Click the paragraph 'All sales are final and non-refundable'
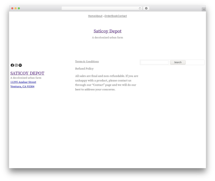215x181 pixels. pyautogui.click(x=107, y=83)
